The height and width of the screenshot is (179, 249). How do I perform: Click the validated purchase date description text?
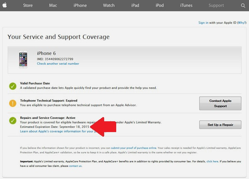88,88
